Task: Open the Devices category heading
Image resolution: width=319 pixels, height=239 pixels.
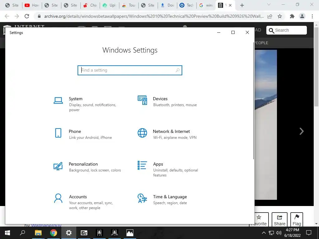Action: (x=160, y=99)
